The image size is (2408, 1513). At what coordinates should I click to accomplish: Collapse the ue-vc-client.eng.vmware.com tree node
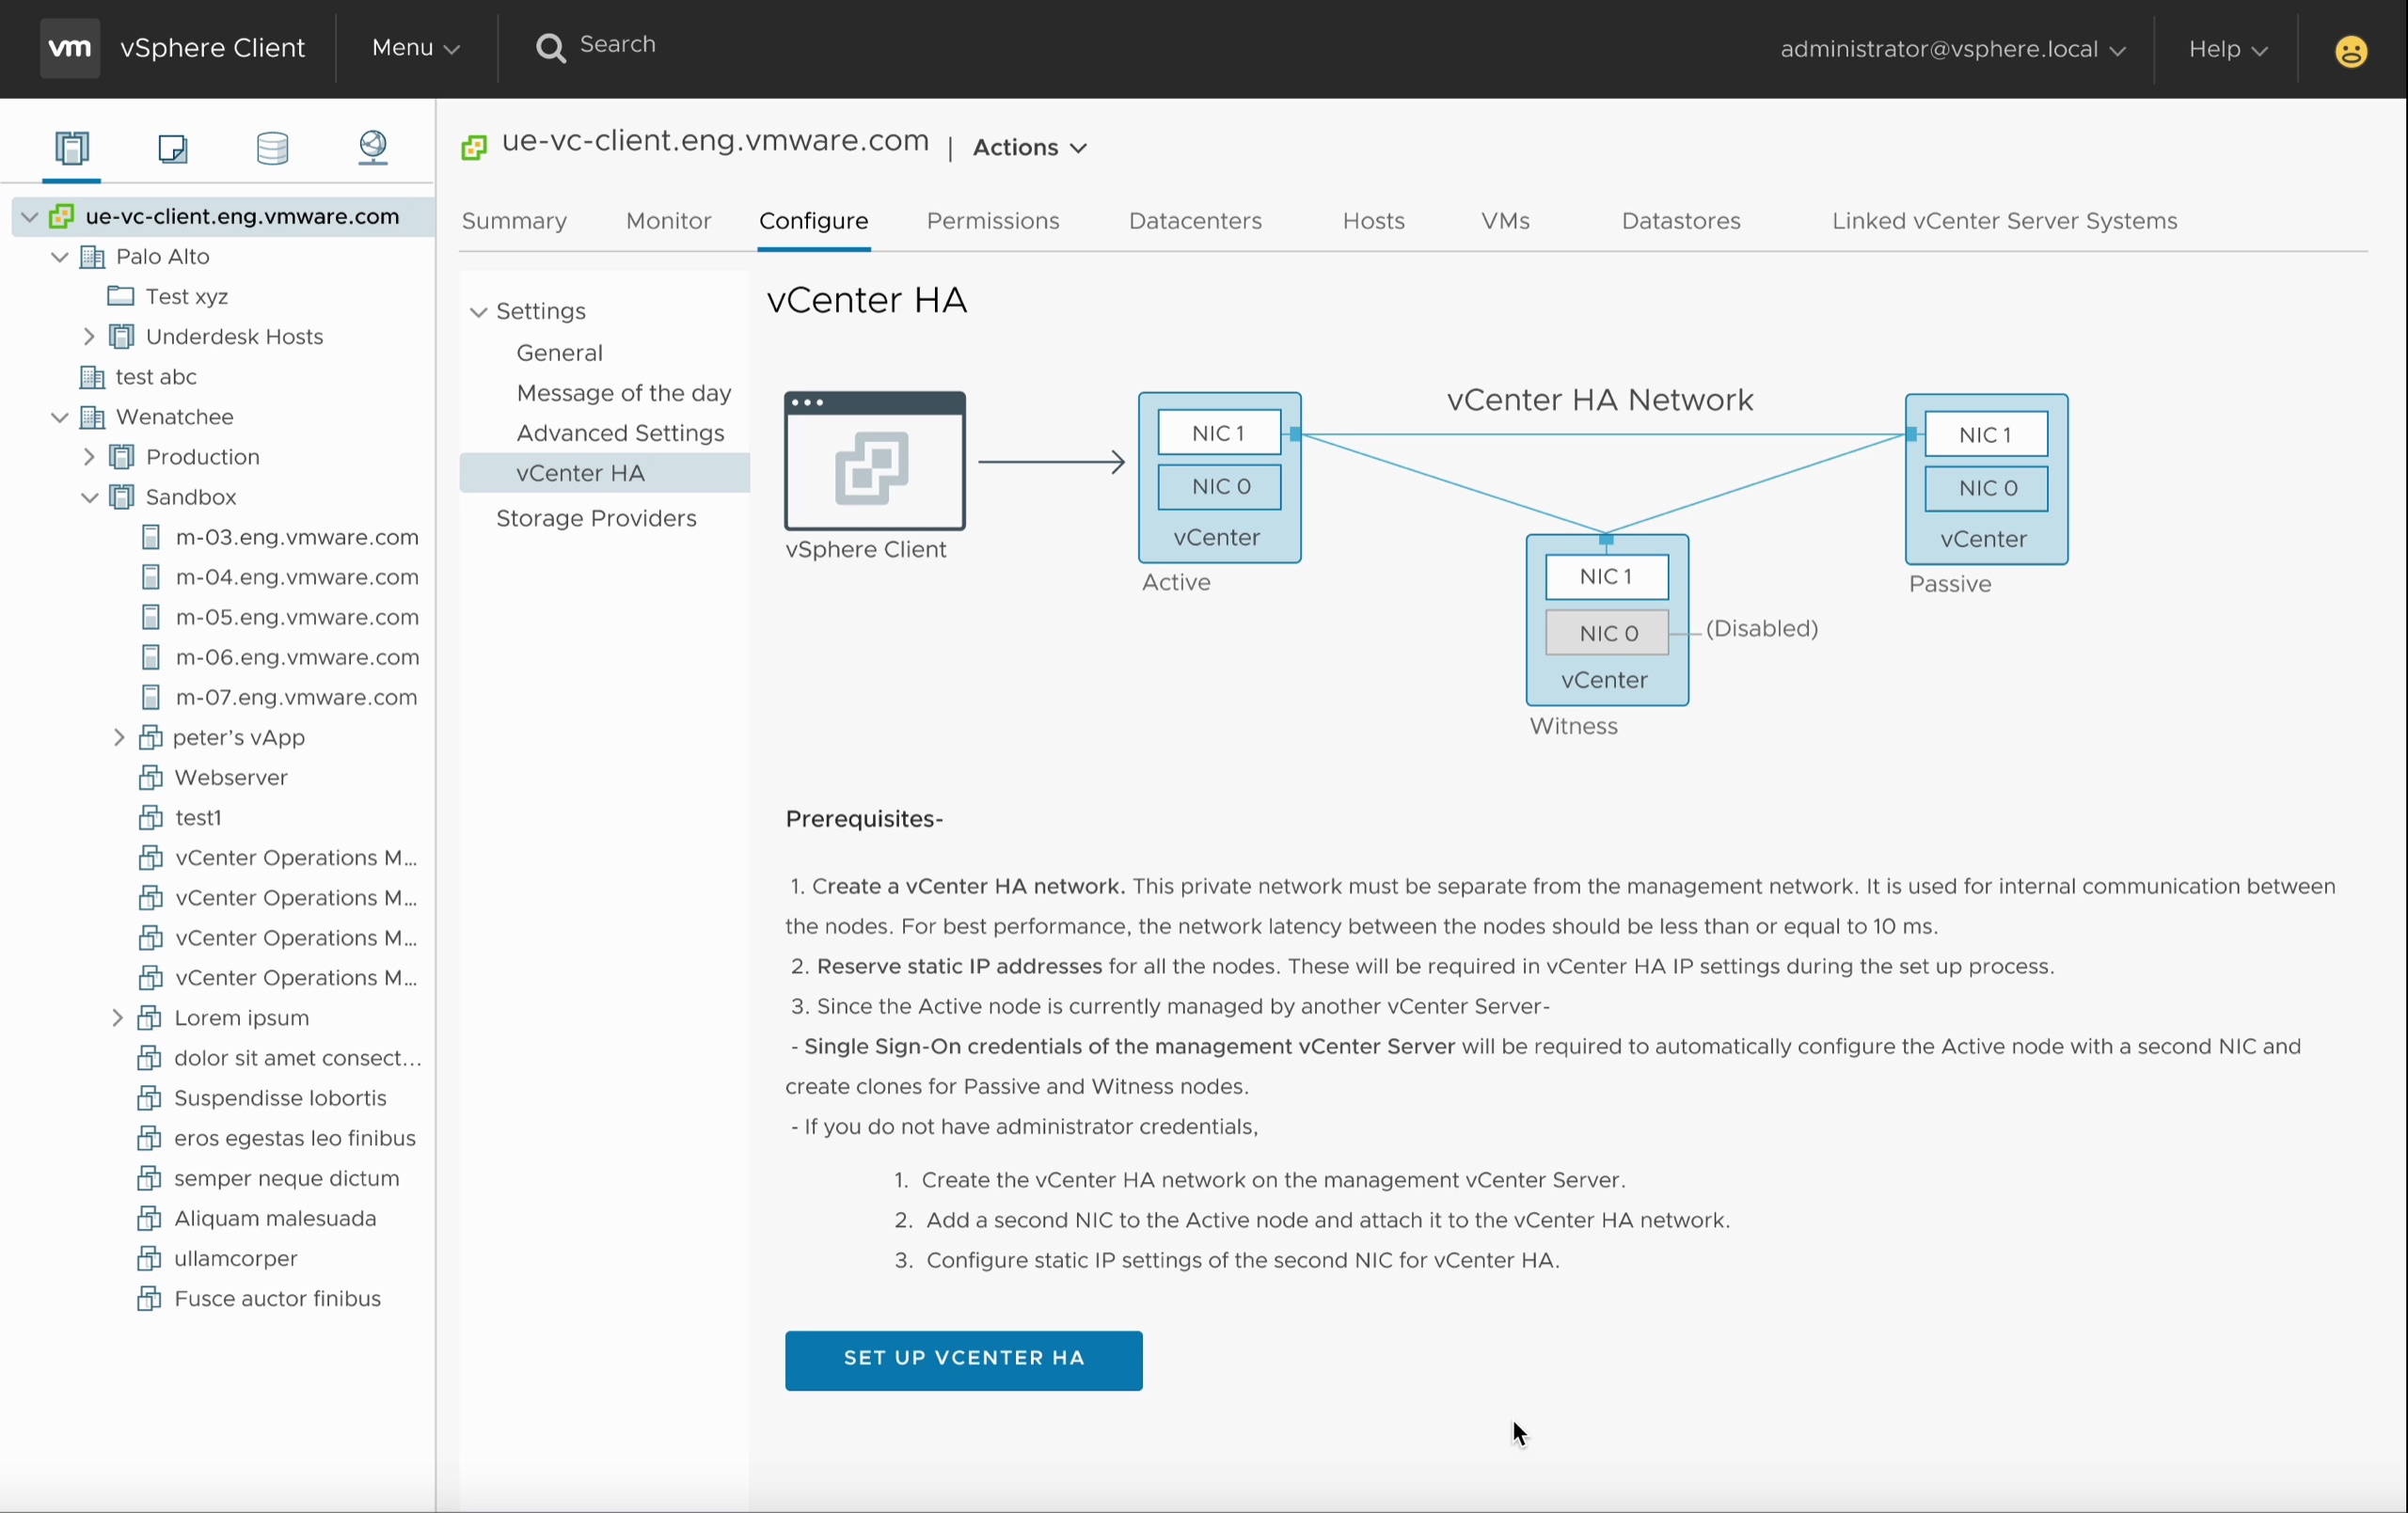(x=30, y=216)
